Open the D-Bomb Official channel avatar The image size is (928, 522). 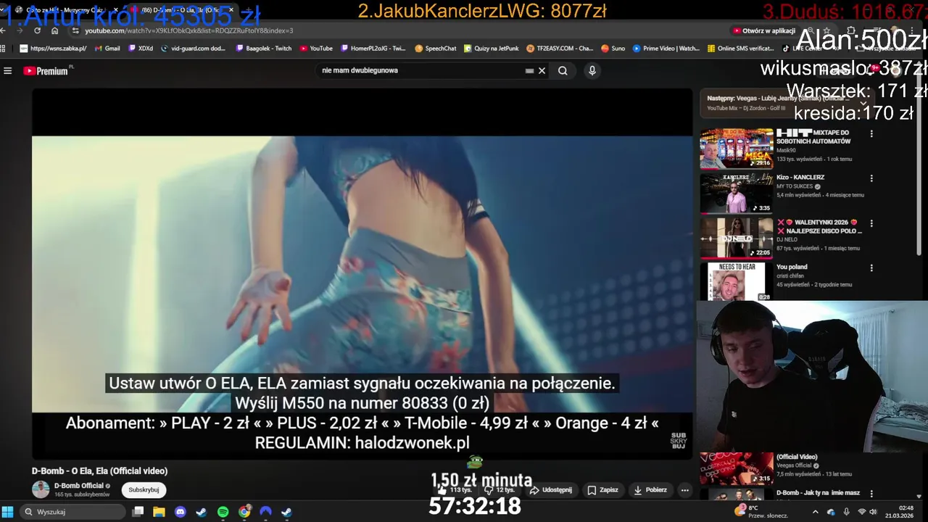pos(41,489)
